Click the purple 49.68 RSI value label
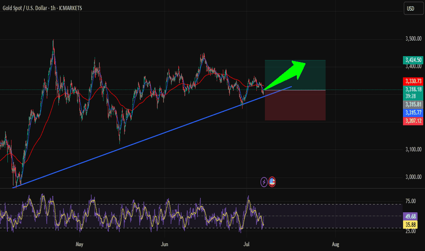Screen dimensions: 425x251 click(x=410, y=216)
